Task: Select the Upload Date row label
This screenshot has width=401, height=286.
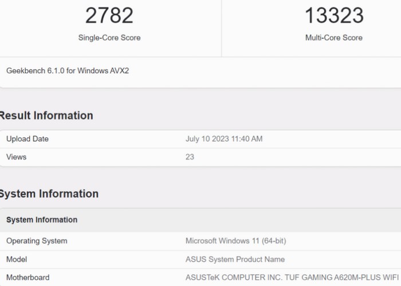Action: point(27,139)
